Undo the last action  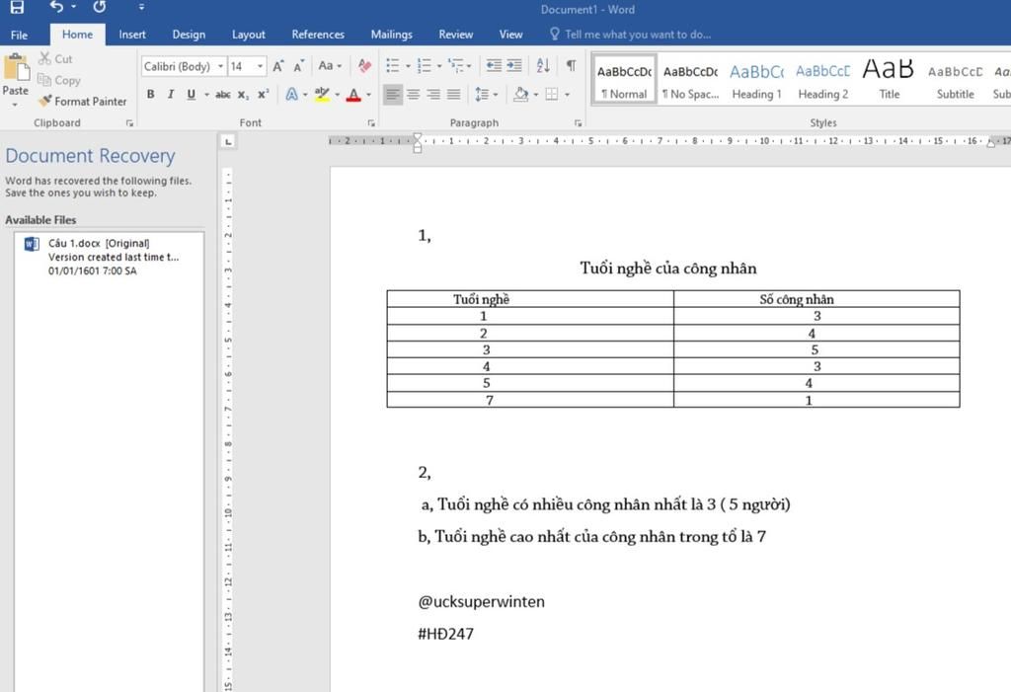(x=56, y=7)
